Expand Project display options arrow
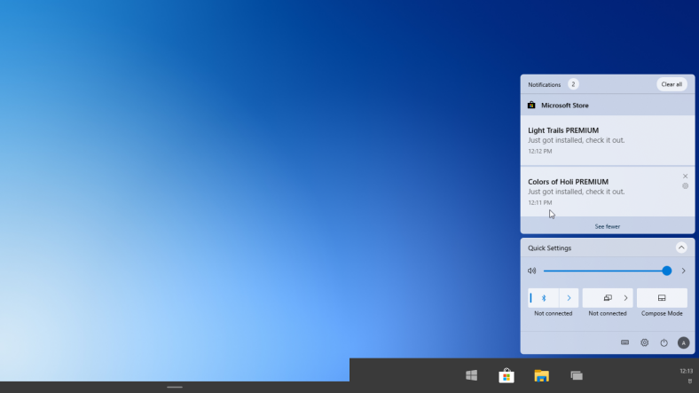Viewport: 699px width, 393px height. 626,298
